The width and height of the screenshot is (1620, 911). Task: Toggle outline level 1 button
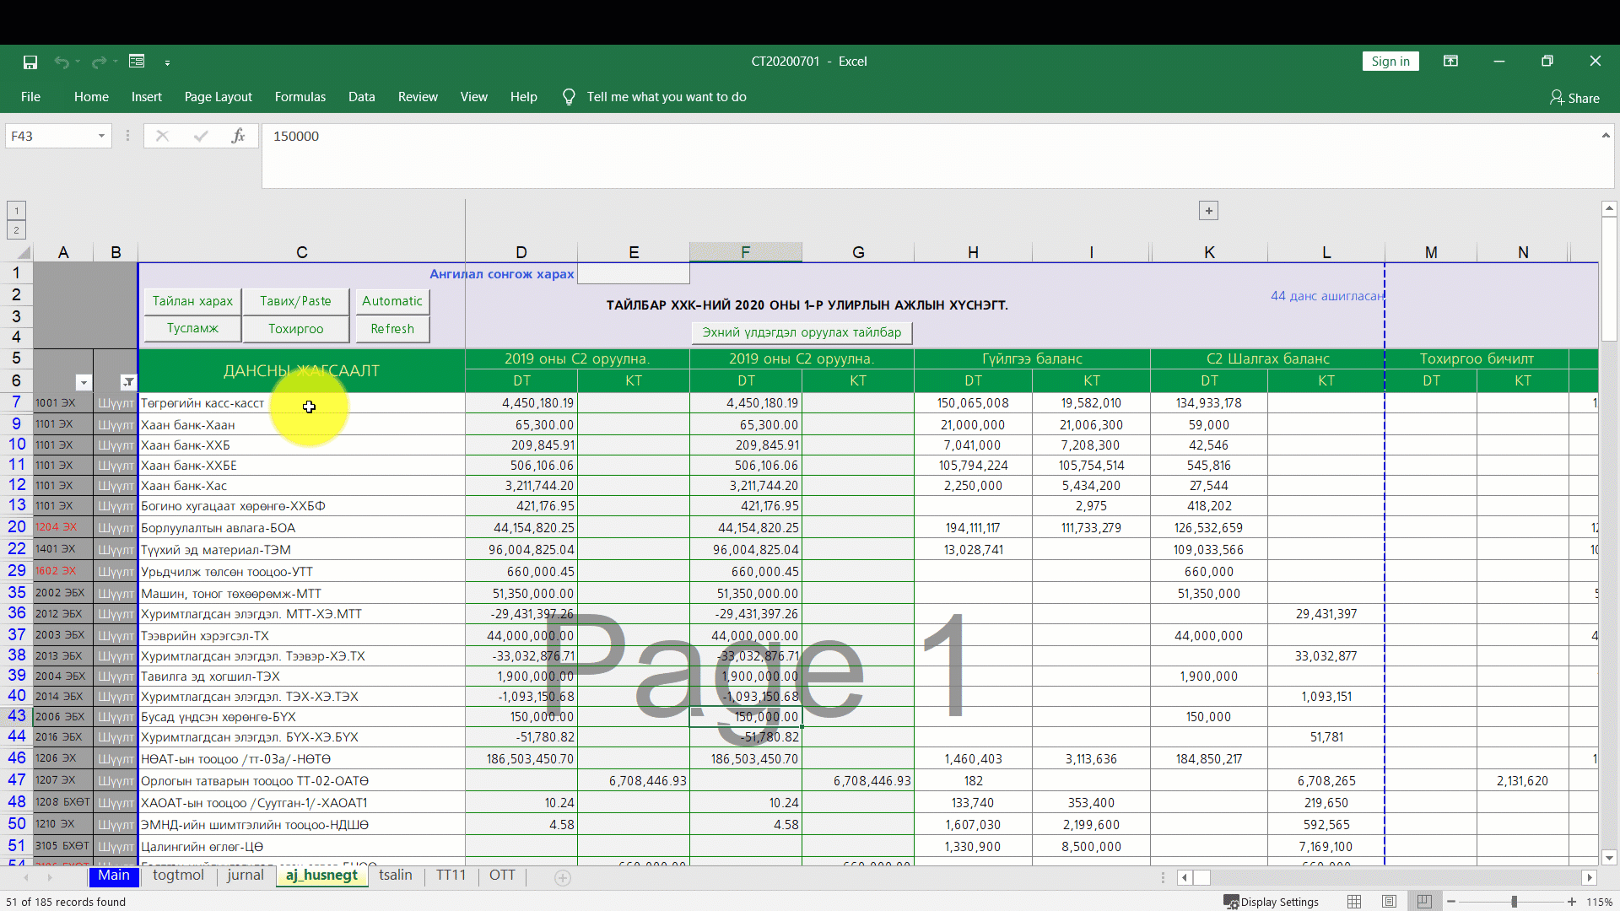16,211
